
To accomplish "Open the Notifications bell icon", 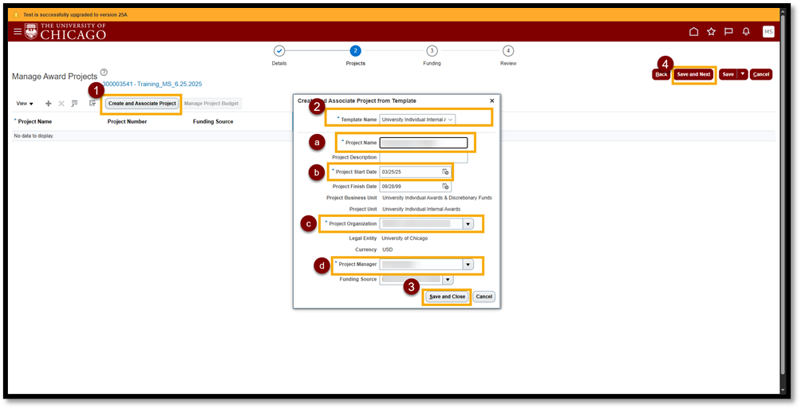I will (x=746, y=32).
